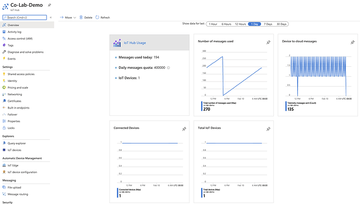The image size is (360, 204).
Task: Click the Query explorer icon
Action: tap(4, 143)
